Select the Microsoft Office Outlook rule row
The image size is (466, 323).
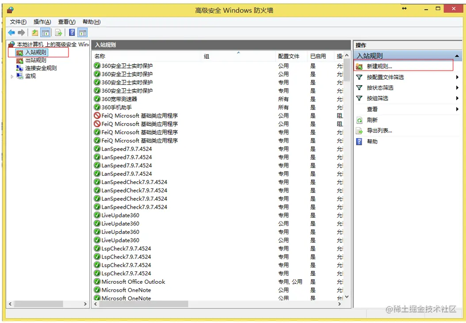218,282
